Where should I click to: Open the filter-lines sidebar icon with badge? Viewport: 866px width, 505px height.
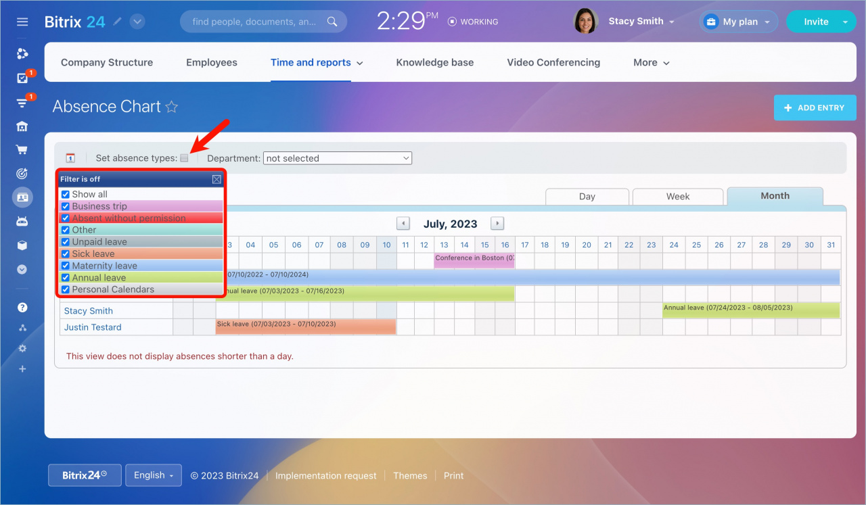(x=22, y=103)
